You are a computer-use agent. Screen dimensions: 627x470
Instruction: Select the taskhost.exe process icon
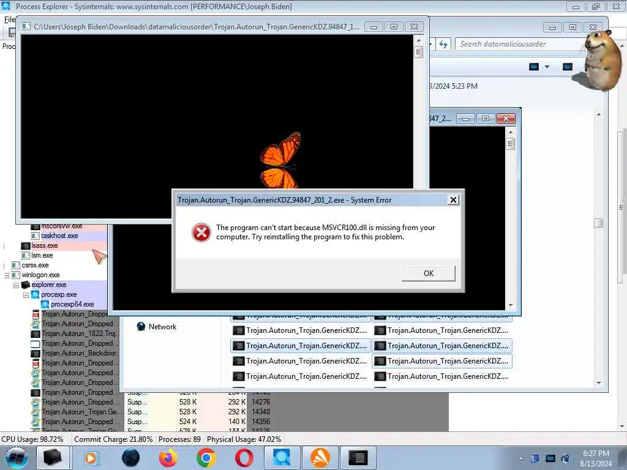coord(35,236)
